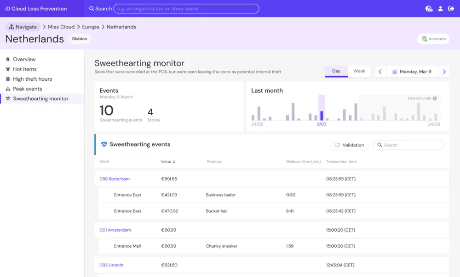Open Peak events in sidebar
Screen dimensions: 460x277
point(27,89)
